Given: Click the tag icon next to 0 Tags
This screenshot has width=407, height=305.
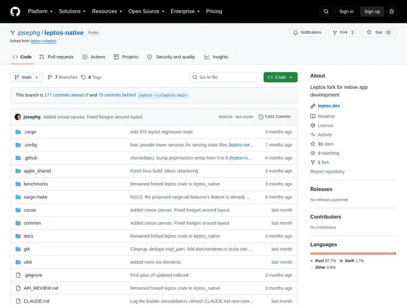Looking at the screenshot, I should (x=83, y=78).
